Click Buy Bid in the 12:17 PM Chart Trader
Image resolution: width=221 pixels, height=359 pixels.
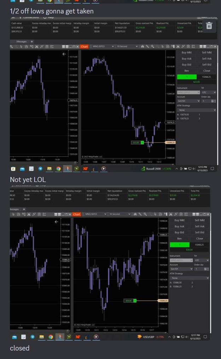pyautogui.click(x=179, y=232)
